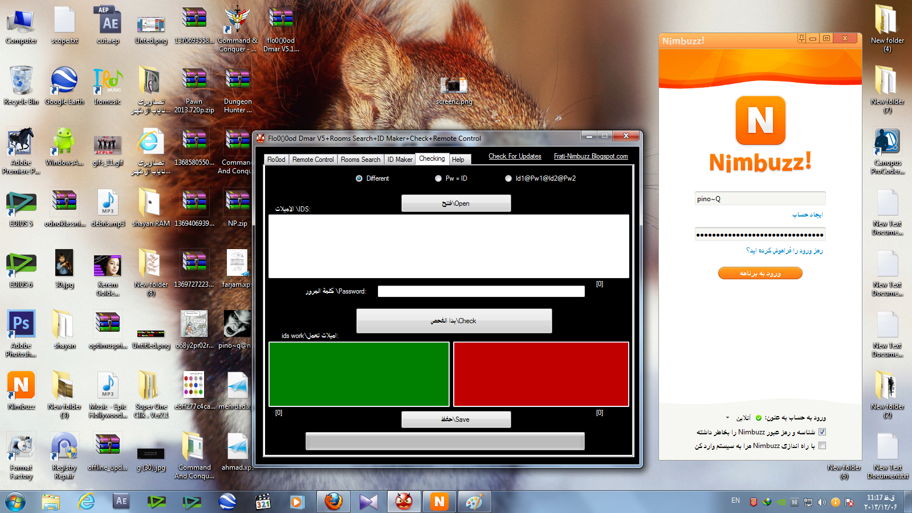Focus the Nimbuzz password field

(760, 234)
